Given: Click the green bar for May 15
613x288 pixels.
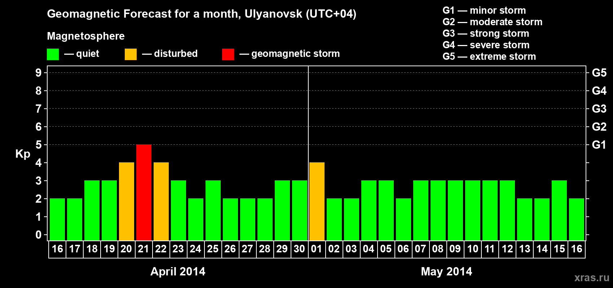Looking at the screenshot, I should 559,210.
